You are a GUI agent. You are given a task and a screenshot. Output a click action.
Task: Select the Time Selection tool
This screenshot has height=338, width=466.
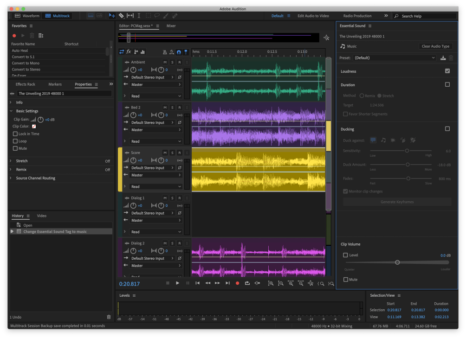pos(139,16)
